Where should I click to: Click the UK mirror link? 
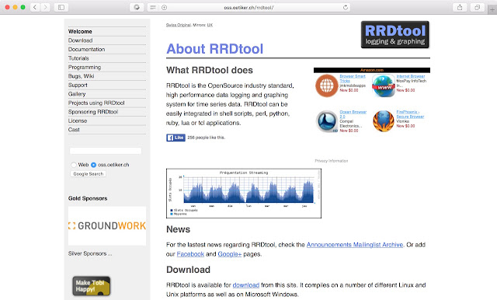(x=210, y=25)
